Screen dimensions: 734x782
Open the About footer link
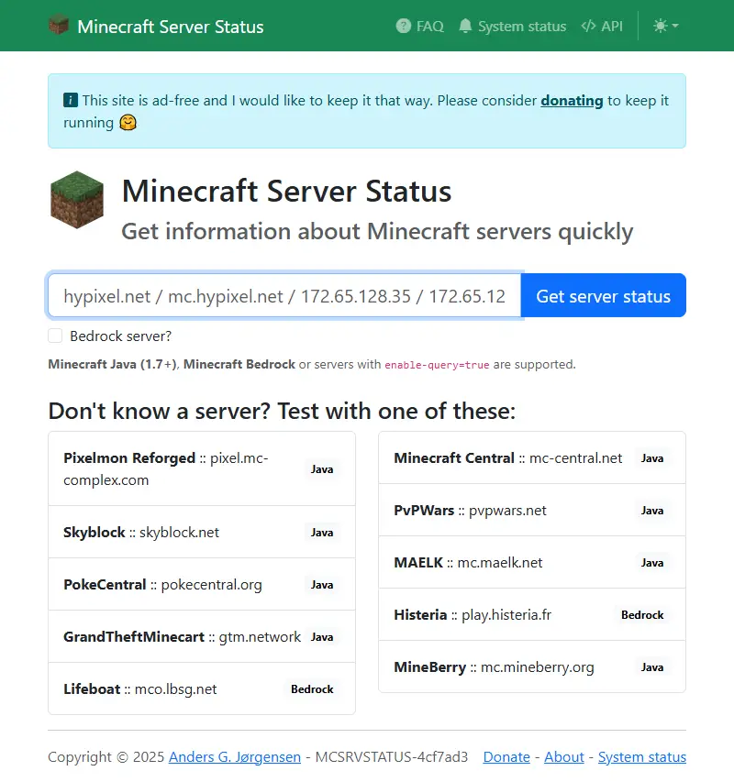(x=564, y=757)
